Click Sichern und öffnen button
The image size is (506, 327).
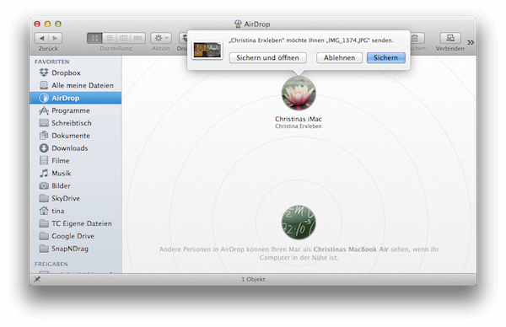click(267, 57)
